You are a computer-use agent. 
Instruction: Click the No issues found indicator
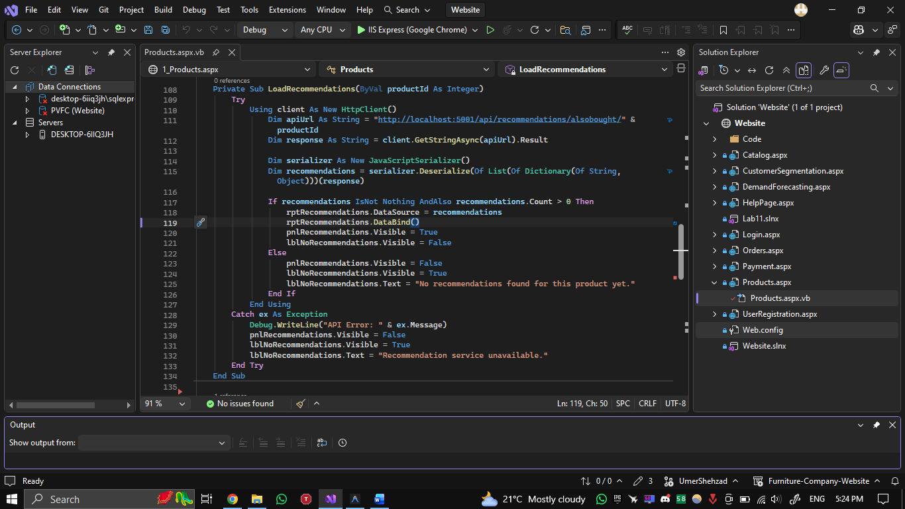pyautogui.click(x=240, y=404)
